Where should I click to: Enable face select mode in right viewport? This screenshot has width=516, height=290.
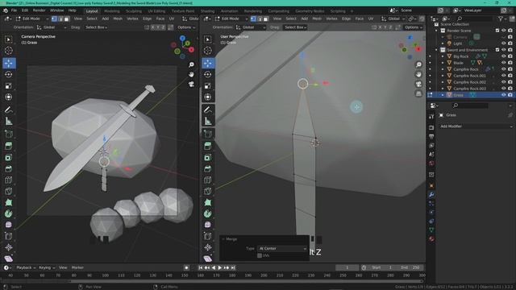(x=265, y=19)
